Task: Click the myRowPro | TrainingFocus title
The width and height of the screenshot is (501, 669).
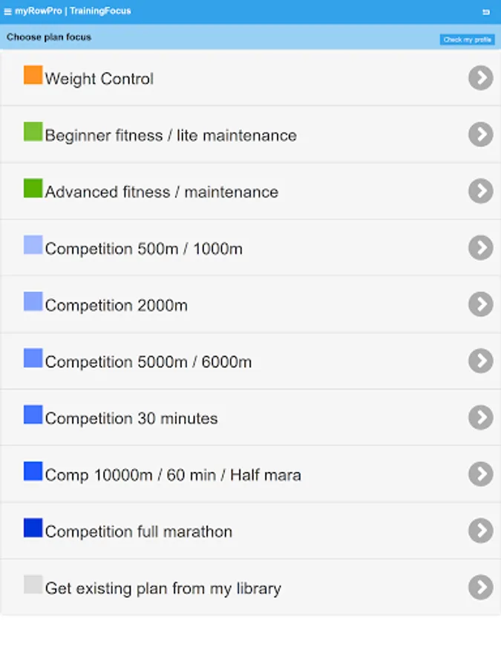Action: click(x=73, y=11)
